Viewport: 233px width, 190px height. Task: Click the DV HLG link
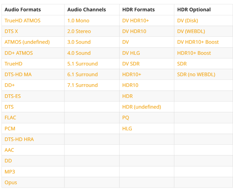(x=131, y=53)
